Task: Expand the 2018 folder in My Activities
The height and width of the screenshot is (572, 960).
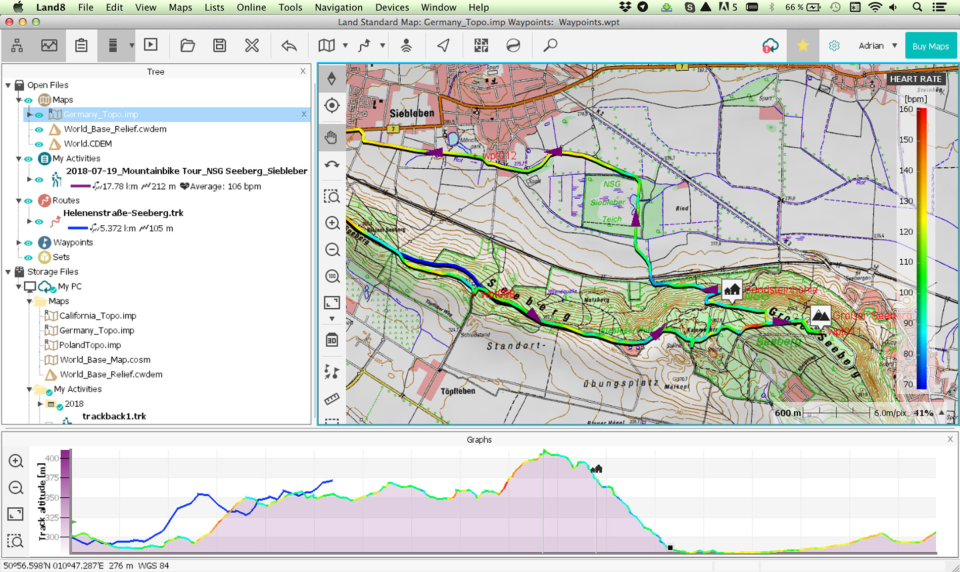Action: pyautogui.click(x=40, y=404)
